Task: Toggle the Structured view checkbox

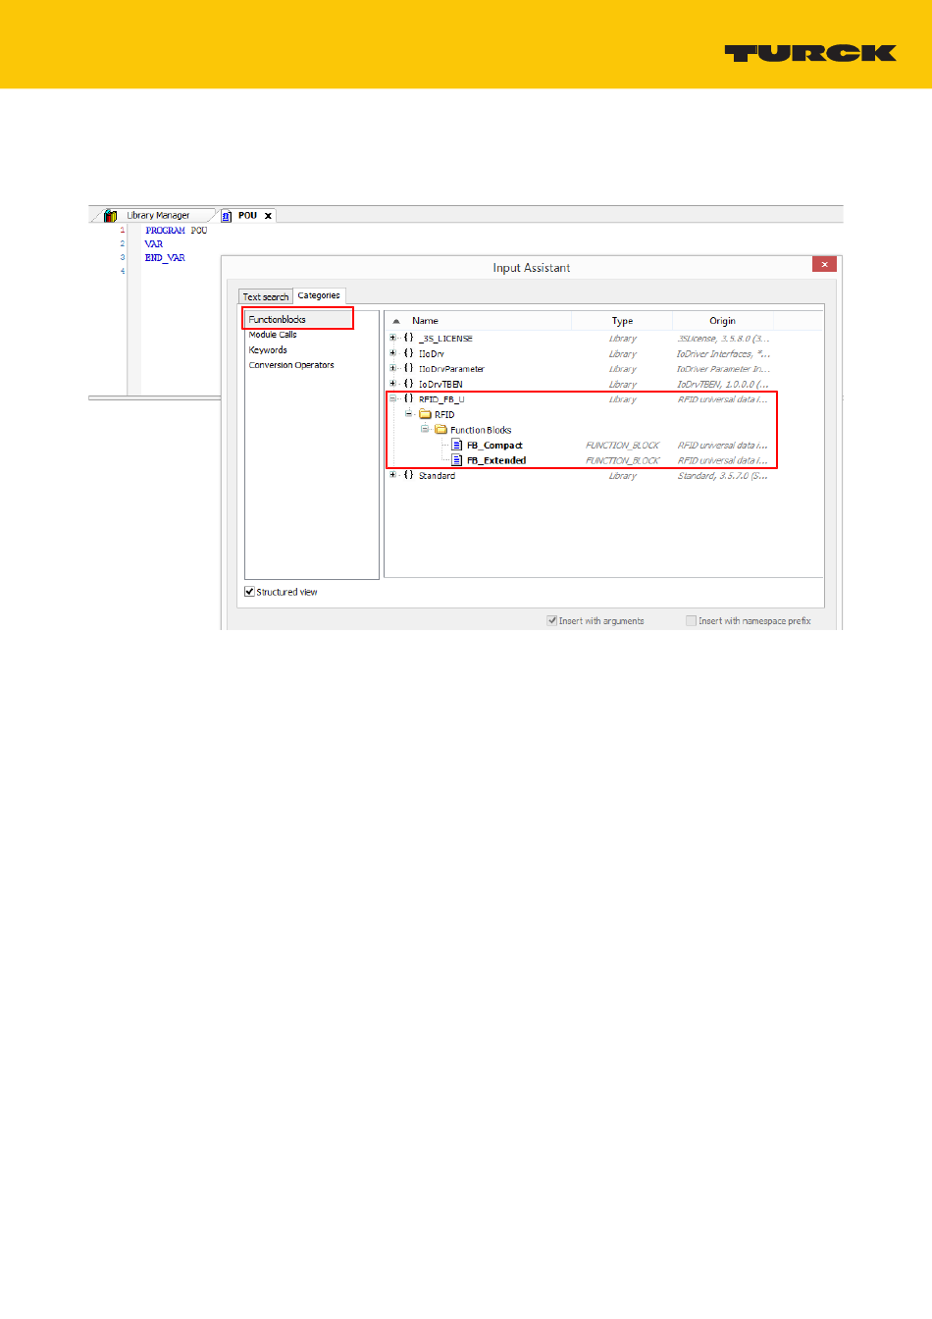Action: coord(250,592)
